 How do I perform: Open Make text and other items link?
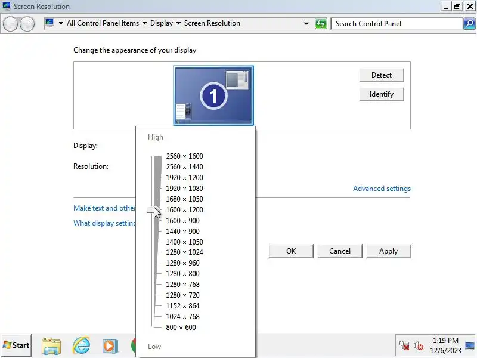(104, 208)
